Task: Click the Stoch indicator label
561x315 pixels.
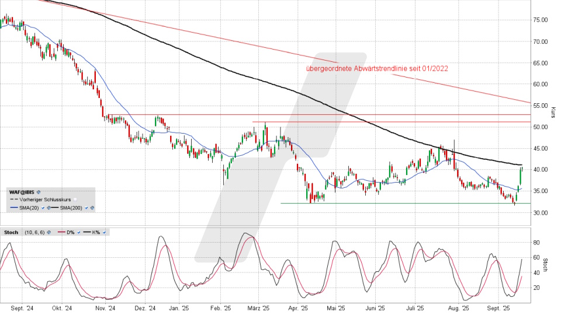Action: point(11,233)
